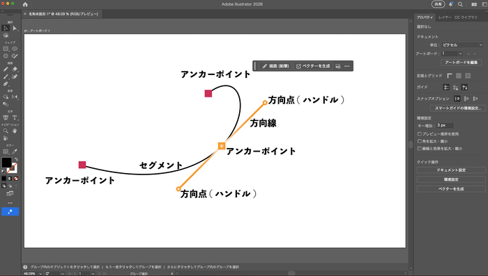
Task: Toggle rulers in Properties panel
Action: pyautogui.click(x=450, y=76)
